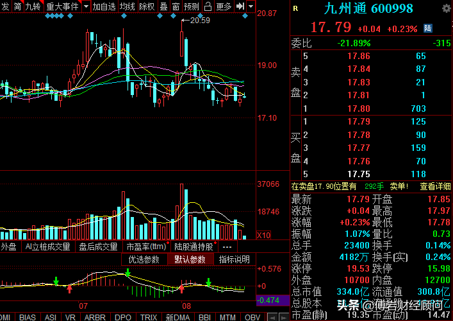This screenshot has height=321, width=453.
Task: Click the bid 2 price 17.78
Action: [359, 135]
